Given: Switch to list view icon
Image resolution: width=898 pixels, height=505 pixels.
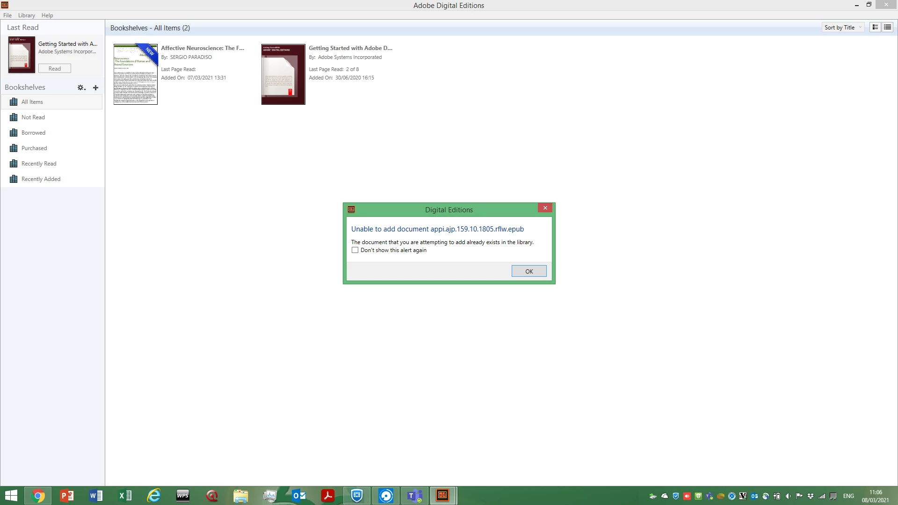Looking at the screenshot, I should pos(887,27).
